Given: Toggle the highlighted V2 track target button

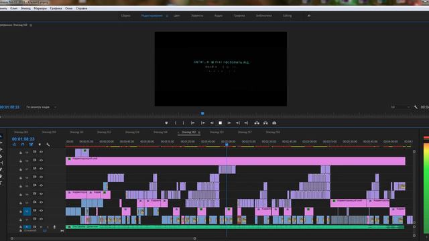Looking at the screenshot, I should click(x=27, y=212).
